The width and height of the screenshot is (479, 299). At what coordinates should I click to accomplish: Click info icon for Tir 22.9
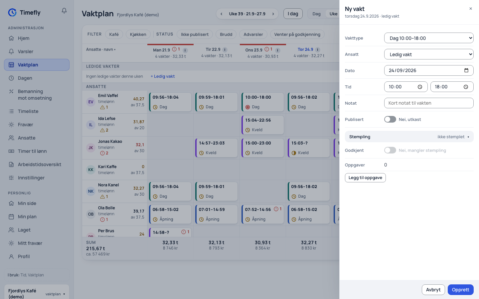pyautogui.click(x=225, y=50)
